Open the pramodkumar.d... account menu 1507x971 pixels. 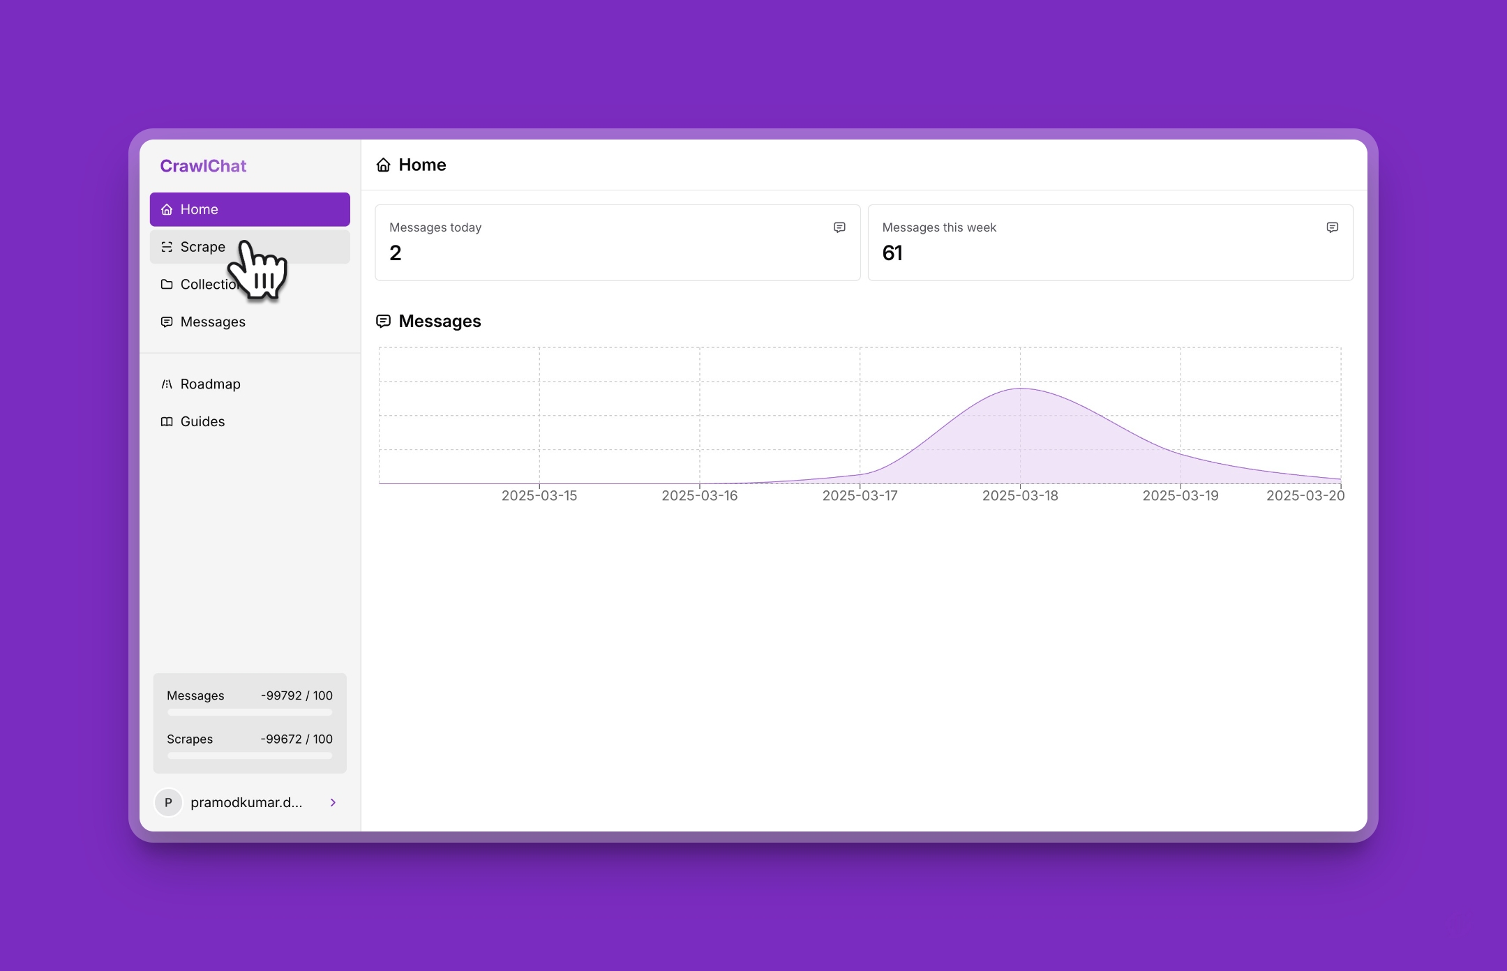point(246,803)
